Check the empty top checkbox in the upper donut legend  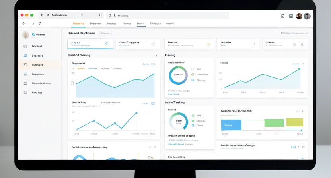pyautogui.click(x=193, y=69)
